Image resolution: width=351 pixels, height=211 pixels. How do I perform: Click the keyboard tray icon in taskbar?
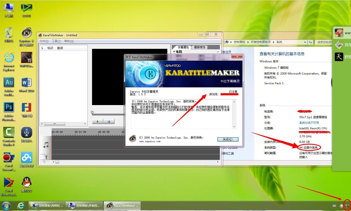tap(334, 206)
